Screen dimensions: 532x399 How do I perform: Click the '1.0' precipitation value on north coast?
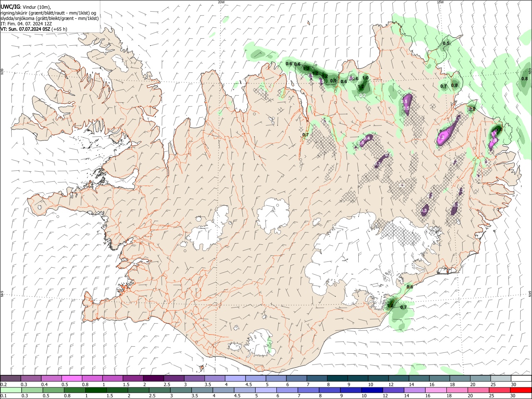point(365,78)
